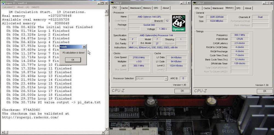Click APIC ID field showing 0

(x=183, y=79)
